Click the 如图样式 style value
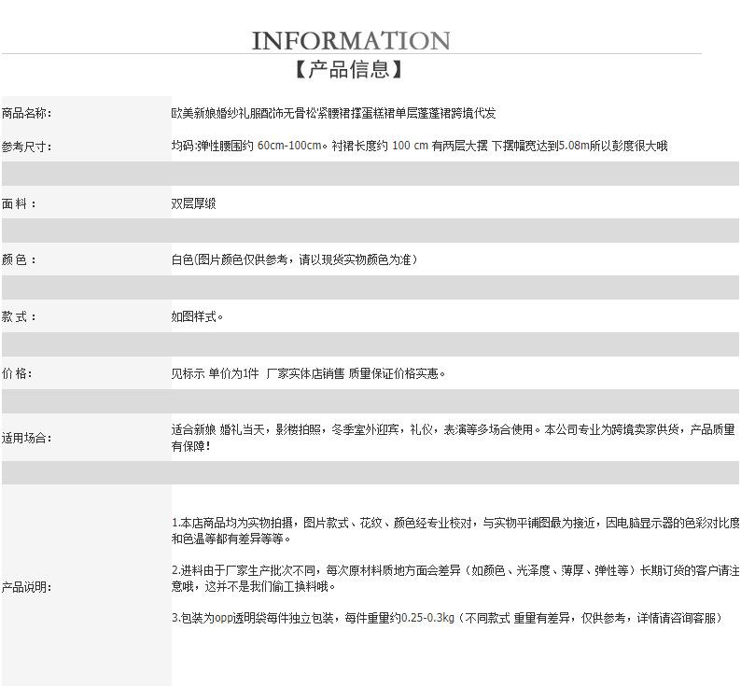Screen dimensions: 741x686 tap(197, 316)
